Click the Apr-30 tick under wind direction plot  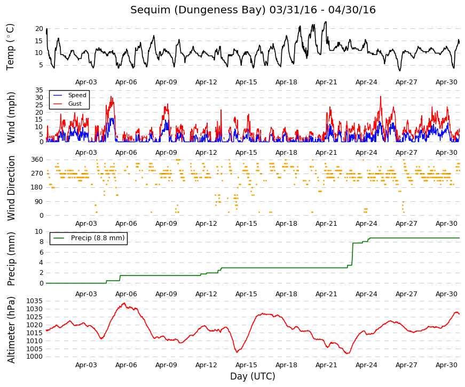click(446, 224)
